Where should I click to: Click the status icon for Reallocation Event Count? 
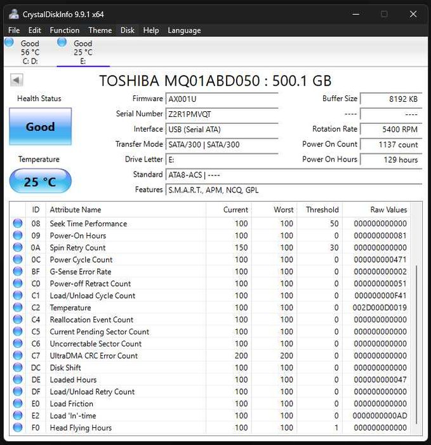pos(18,319)
